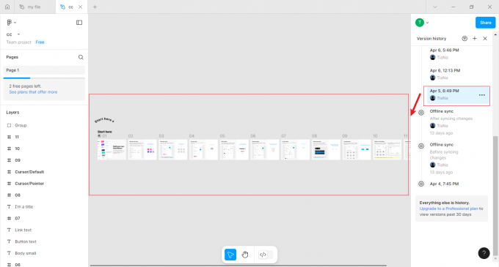Open a new tab with plus button
The width and height of the screenshot is (499, 267).
pyautogui.click(x=95, y=7)
